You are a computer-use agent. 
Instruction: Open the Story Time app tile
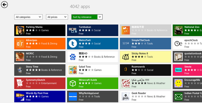point(40,70)
